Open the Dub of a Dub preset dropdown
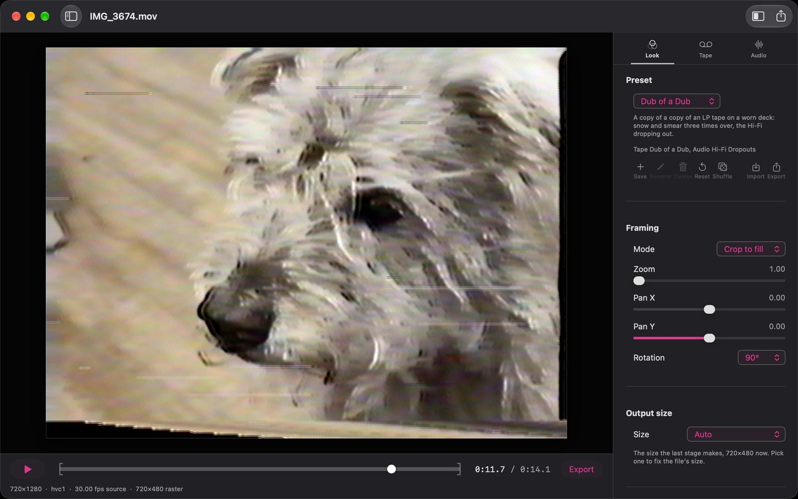This screenshot has height=499, width=798. click(x=677, y=101)
